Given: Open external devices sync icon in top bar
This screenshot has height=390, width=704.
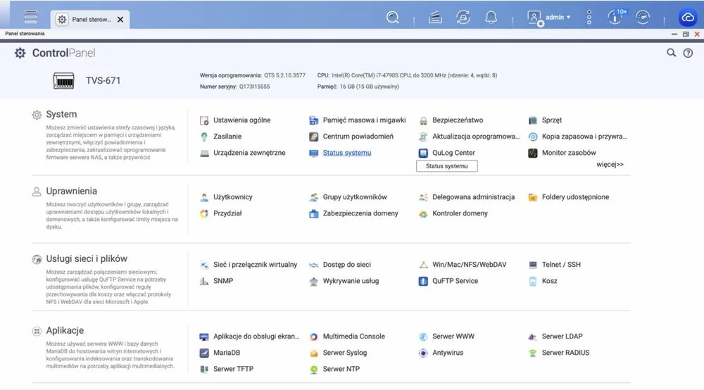Looking at the screenshot, I should click(463, 18).
